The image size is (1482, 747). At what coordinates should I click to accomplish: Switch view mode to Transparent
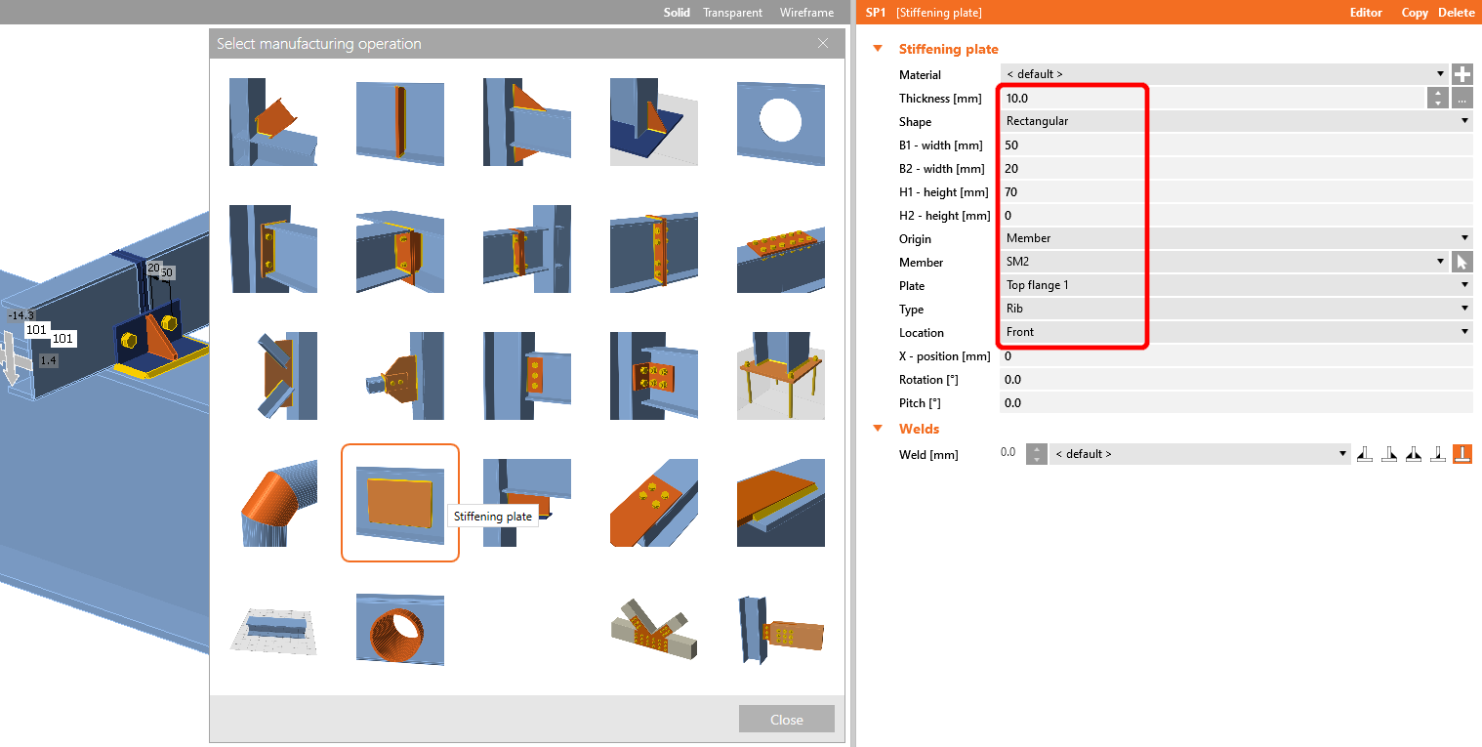click(x=732, y=13)
